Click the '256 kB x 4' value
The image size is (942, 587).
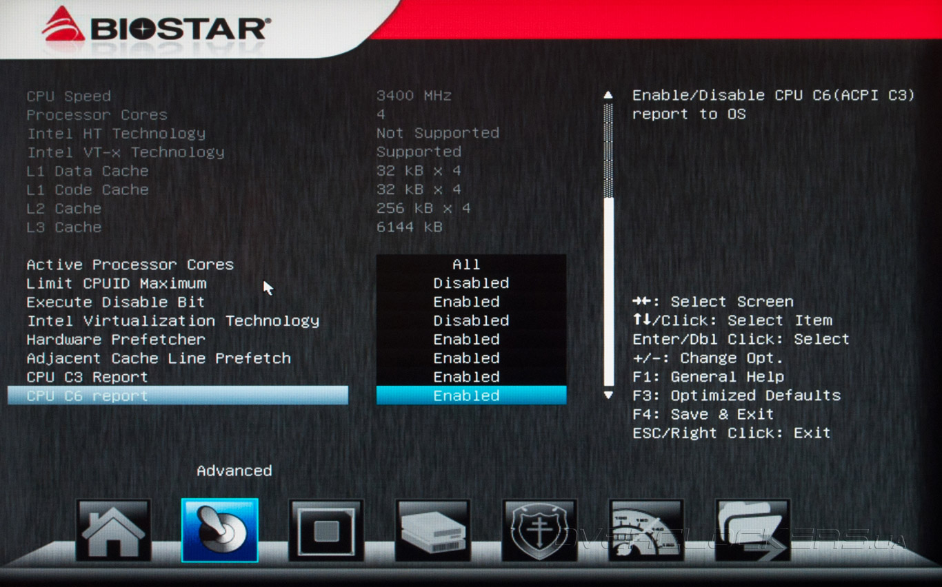pyautogui.click(x=423, y=208)
